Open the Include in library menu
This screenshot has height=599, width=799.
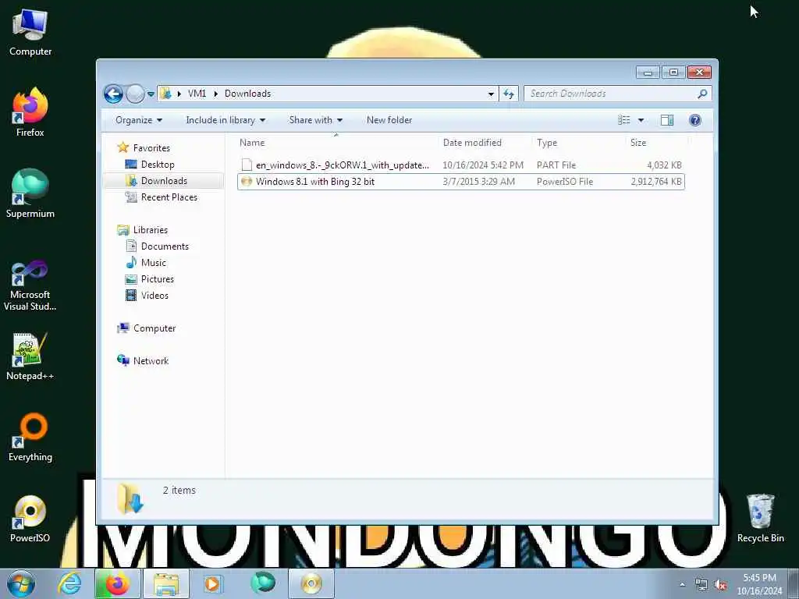(x=225, y=120)
